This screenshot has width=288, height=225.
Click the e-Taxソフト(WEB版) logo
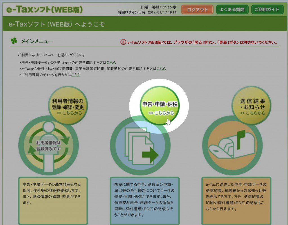(x=44, y=10)
